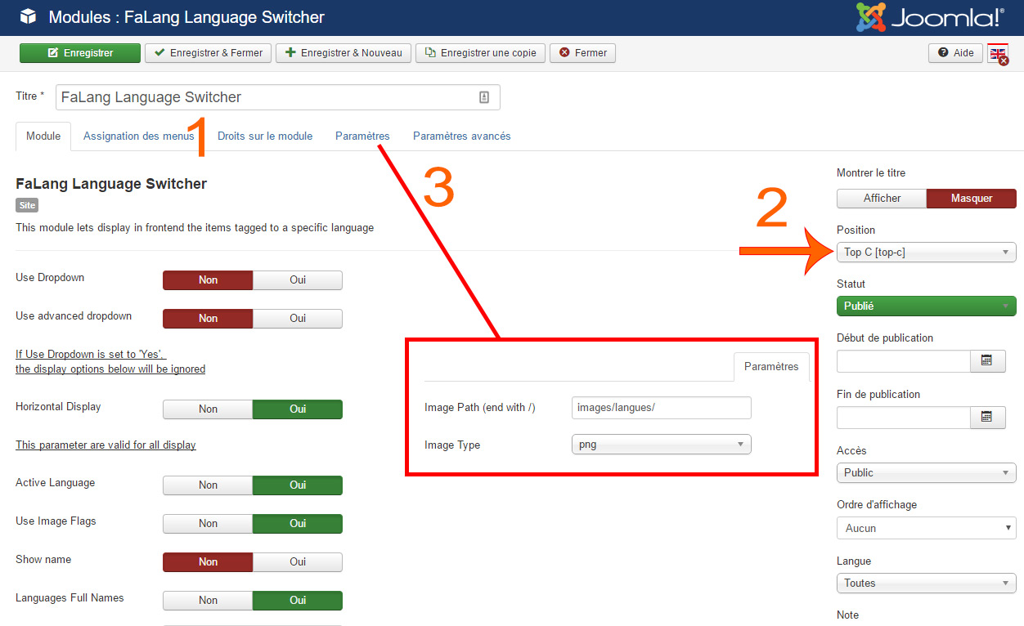Click the grey Site badge
This screenshot has width=1024, height=626.
coord(27,205)
